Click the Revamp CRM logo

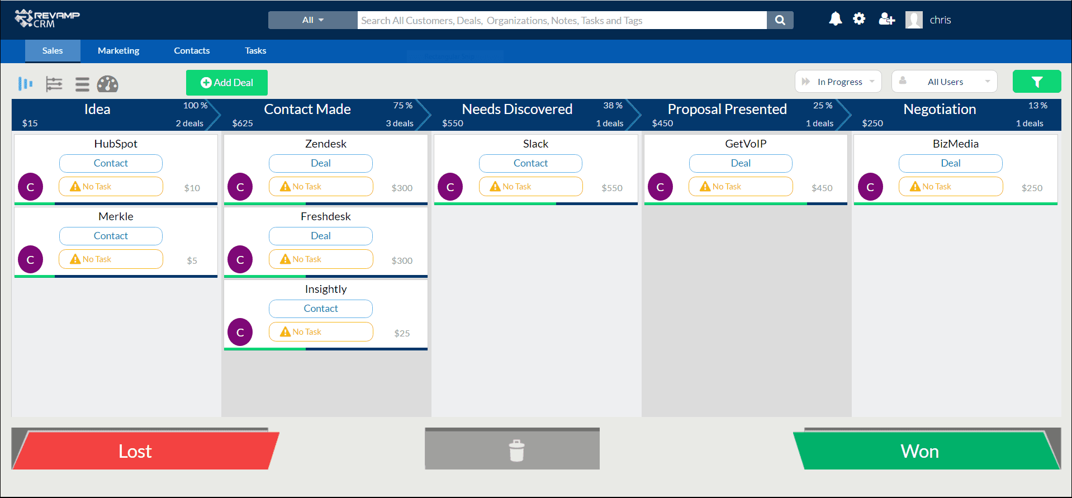tap(47, 19)
